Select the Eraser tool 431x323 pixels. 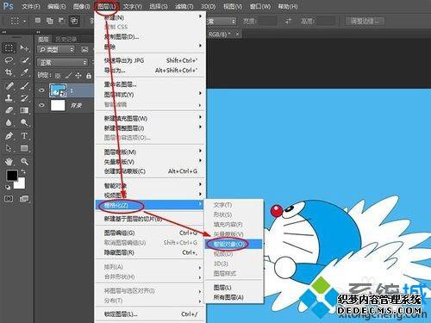[9, 110]
